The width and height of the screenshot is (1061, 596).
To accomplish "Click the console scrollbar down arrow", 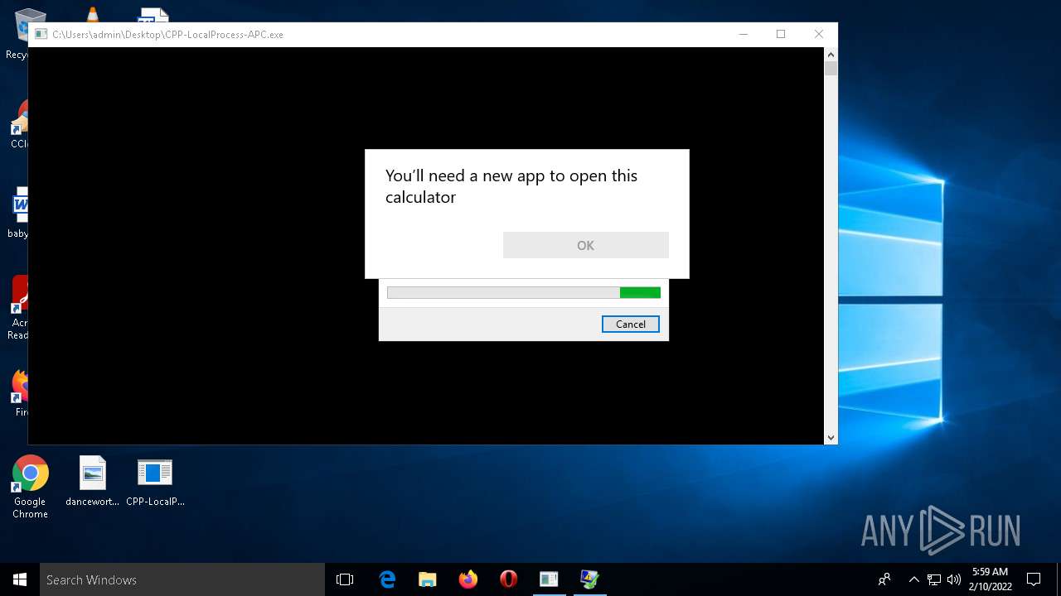I will click(831, 437).
